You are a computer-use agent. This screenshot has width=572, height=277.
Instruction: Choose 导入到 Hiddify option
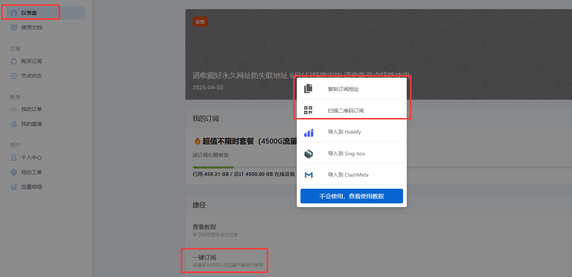tap(352, 132)
